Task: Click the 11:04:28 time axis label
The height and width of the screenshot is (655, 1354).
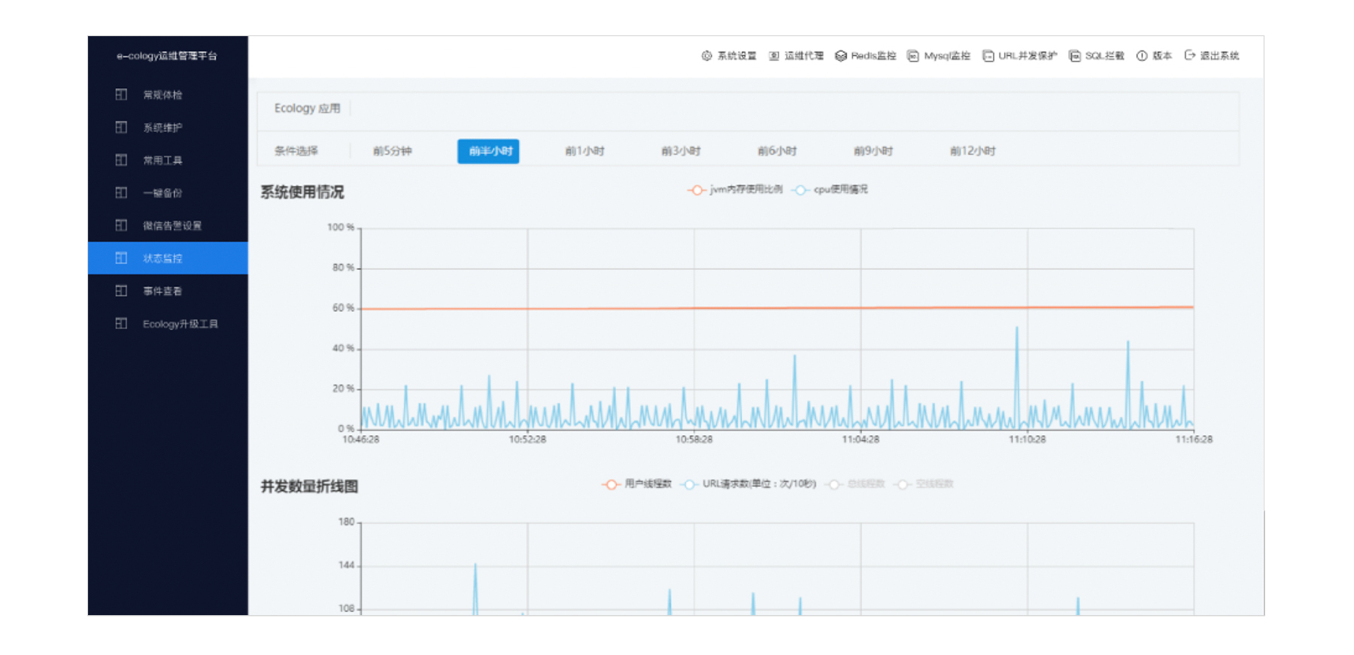Action: pyautogui.click(x=861, y=439)
